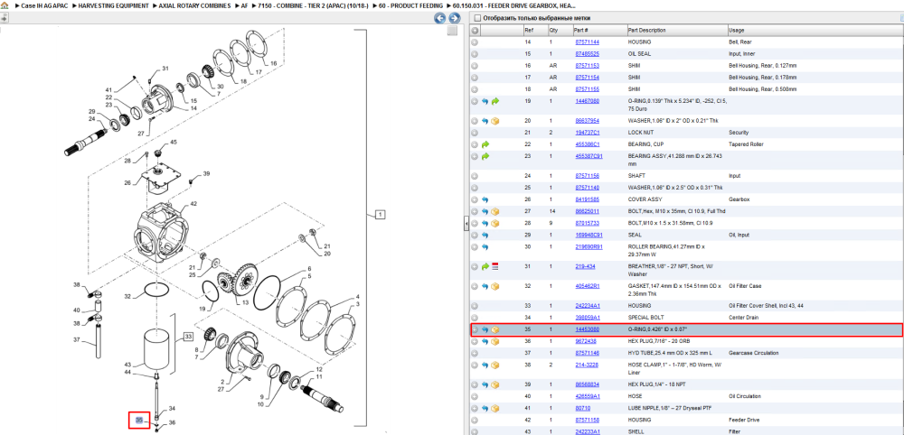Click the red list icon for ref 31 BREATHER
The height and width of the screenshot is (435, 904).
coord(494,266)
